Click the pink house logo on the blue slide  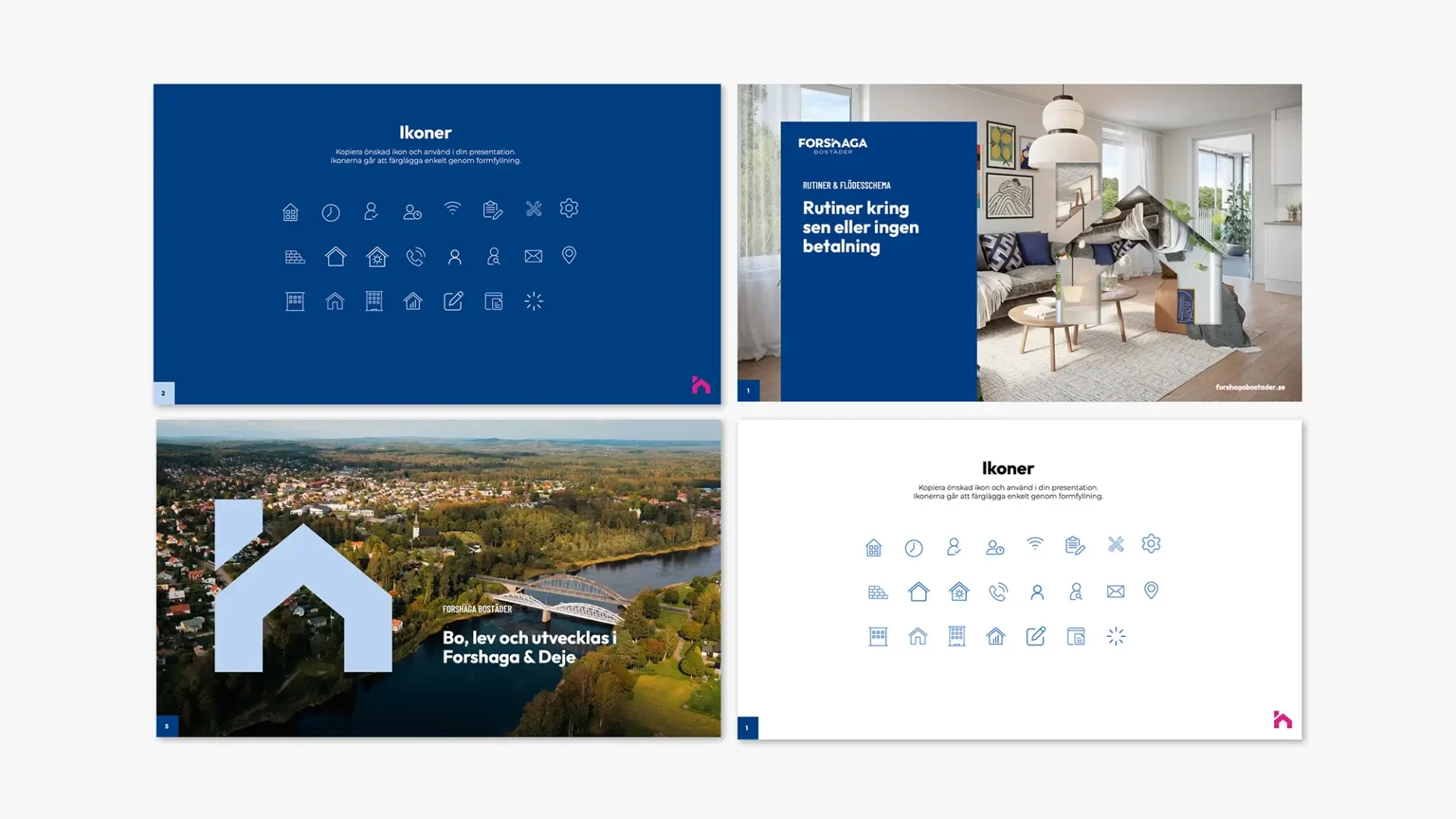(x=701, y=385)
